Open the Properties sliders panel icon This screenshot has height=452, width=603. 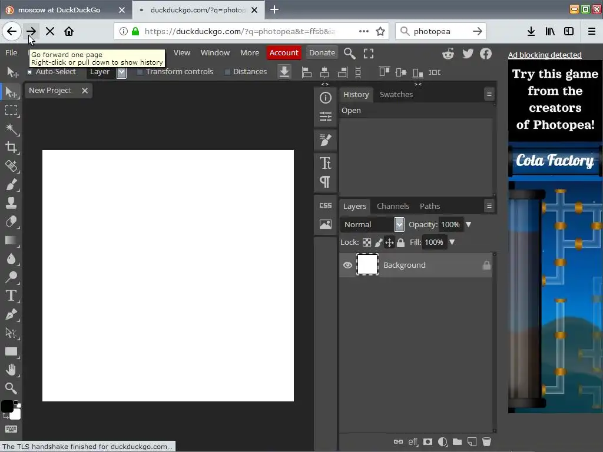pyautogui.click(x=325, y=117)
